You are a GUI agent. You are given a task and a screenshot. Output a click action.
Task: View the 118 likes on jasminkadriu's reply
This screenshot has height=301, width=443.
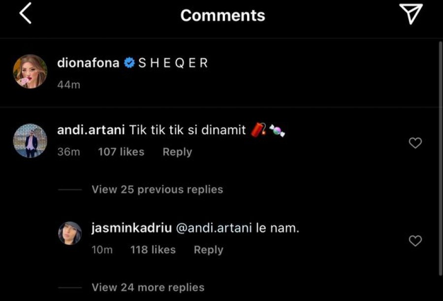click(153, 250)
